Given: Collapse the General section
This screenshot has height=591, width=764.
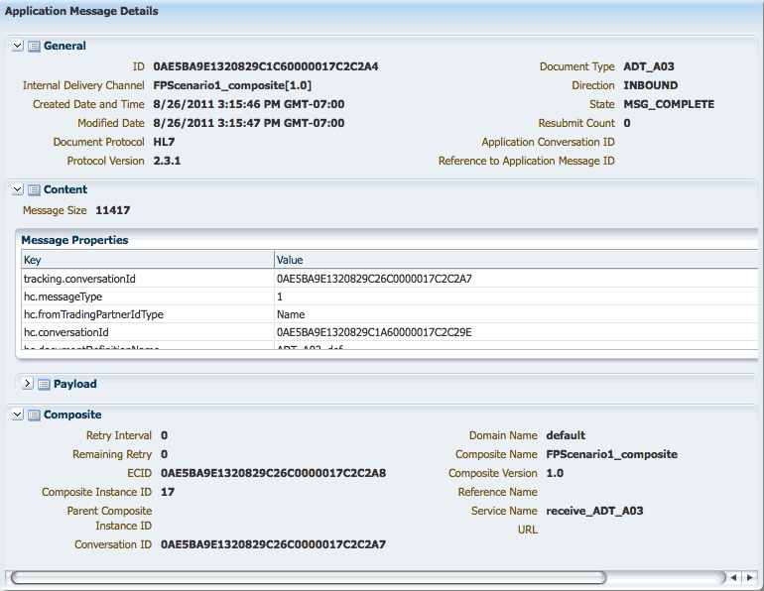Looking at the screenshot, I should click(x=18, y=46).
